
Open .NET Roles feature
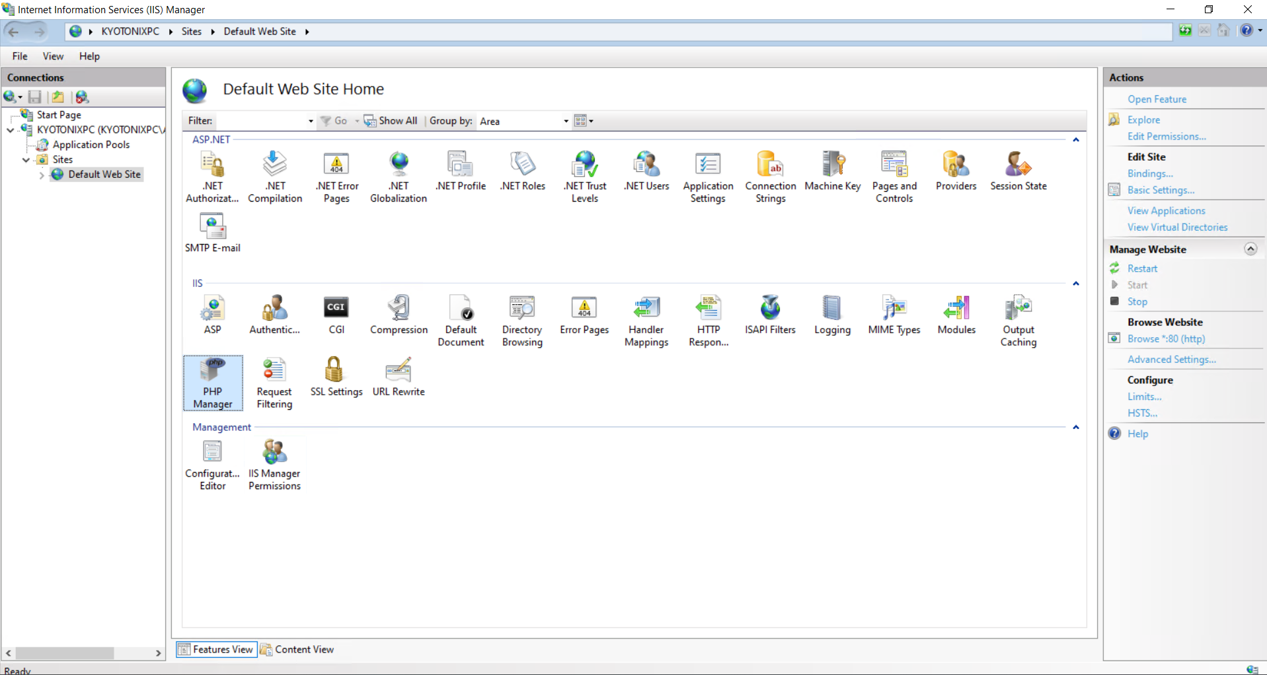point(523,171)
